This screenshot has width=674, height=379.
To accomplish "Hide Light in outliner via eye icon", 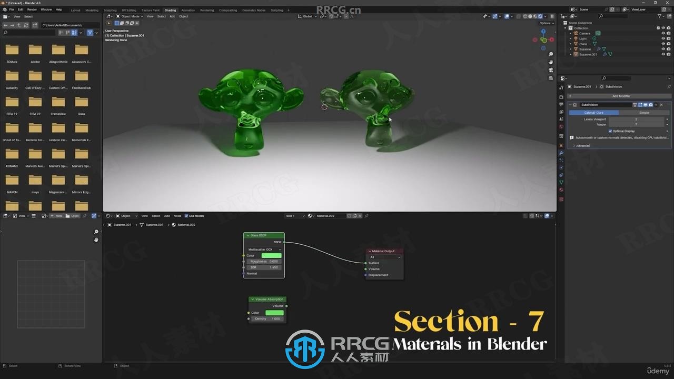I will tap(663, 38).
